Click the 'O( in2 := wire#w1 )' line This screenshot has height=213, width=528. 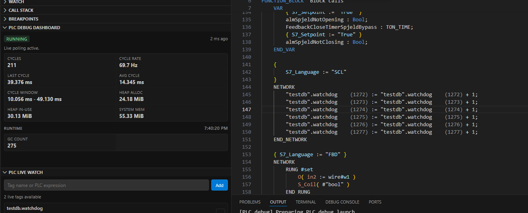(327, 177)
